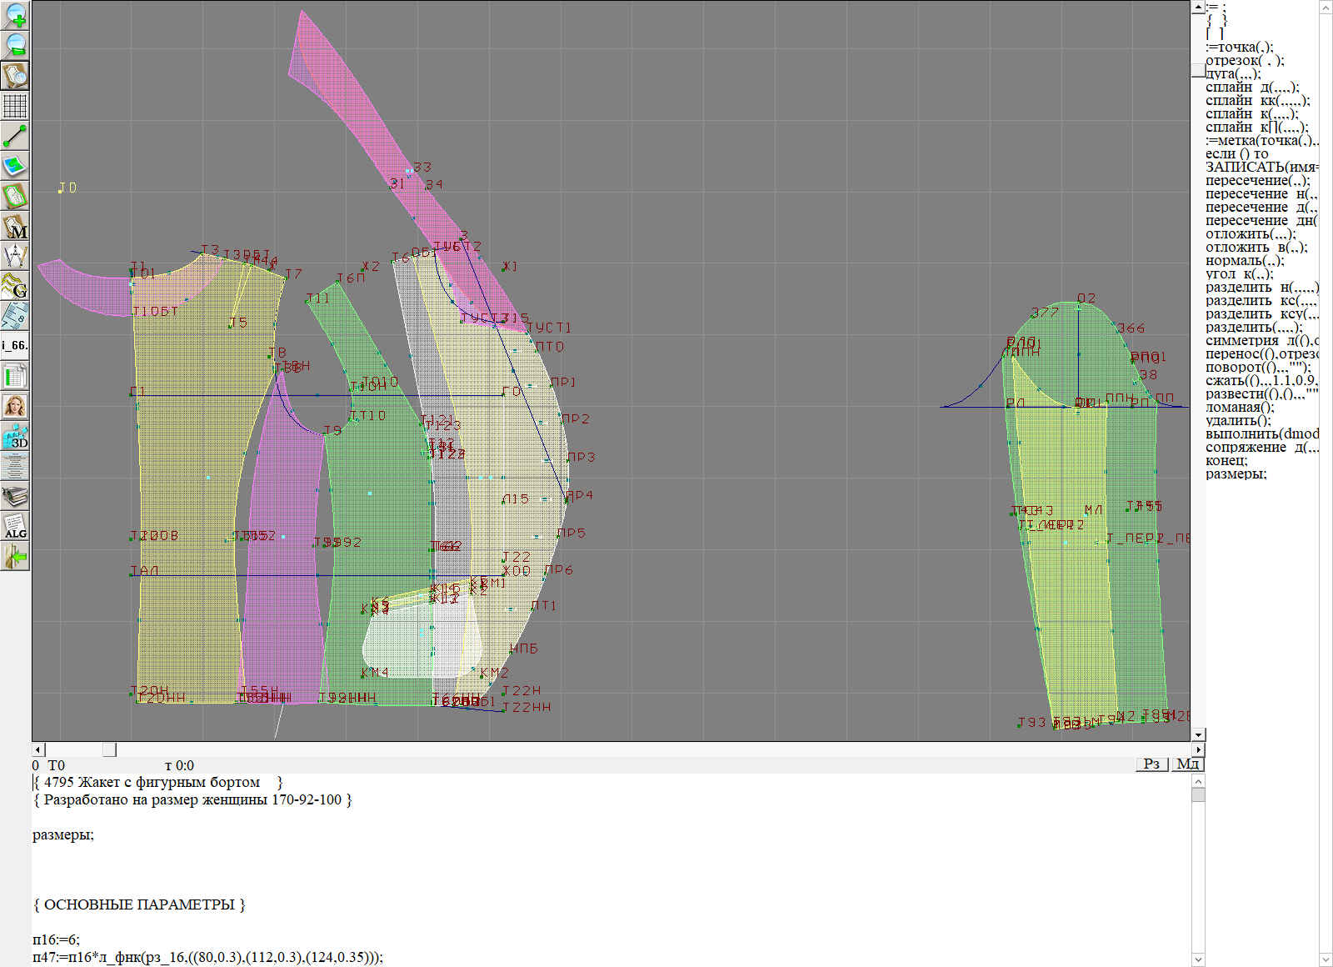Click the zoom in magnifier icon
The image size is (1333, 967).
[x=15, y=15]
